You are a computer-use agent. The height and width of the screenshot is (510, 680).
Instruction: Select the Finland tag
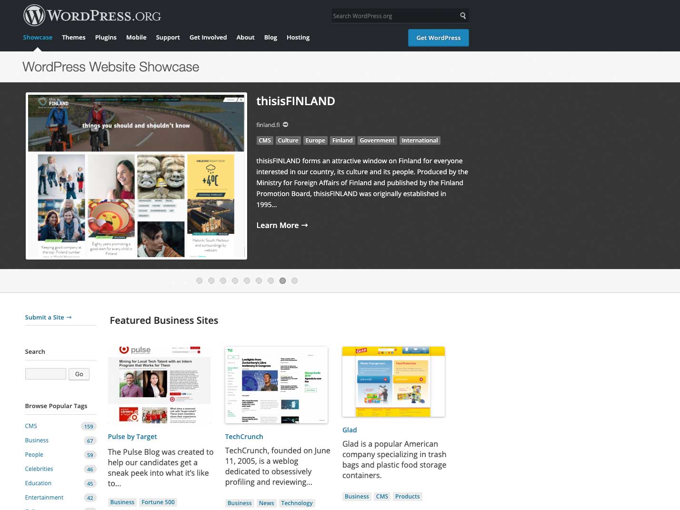click(342, 140)
